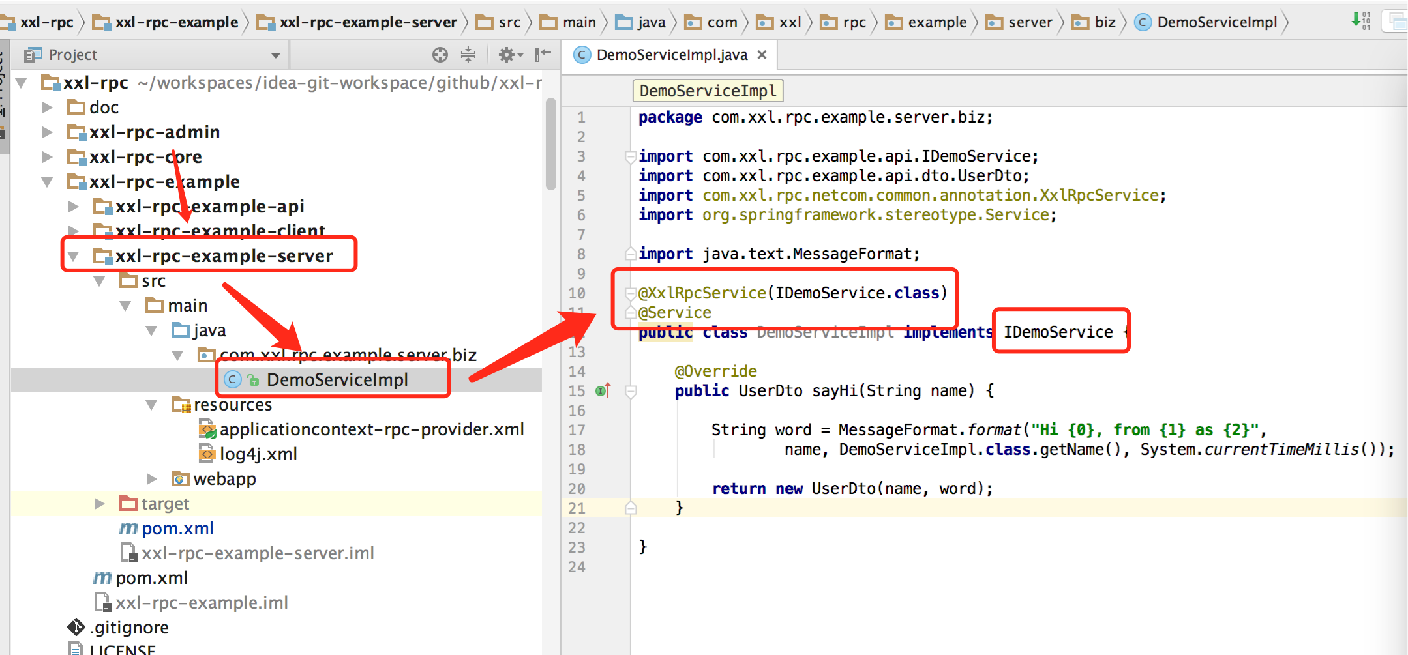Select the target folder
Viewport: 1408px width, 655px height.
(165, 504)
